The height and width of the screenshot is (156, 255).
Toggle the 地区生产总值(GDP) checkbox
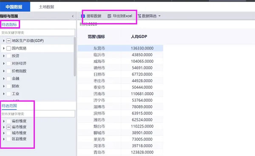point(8,41)
